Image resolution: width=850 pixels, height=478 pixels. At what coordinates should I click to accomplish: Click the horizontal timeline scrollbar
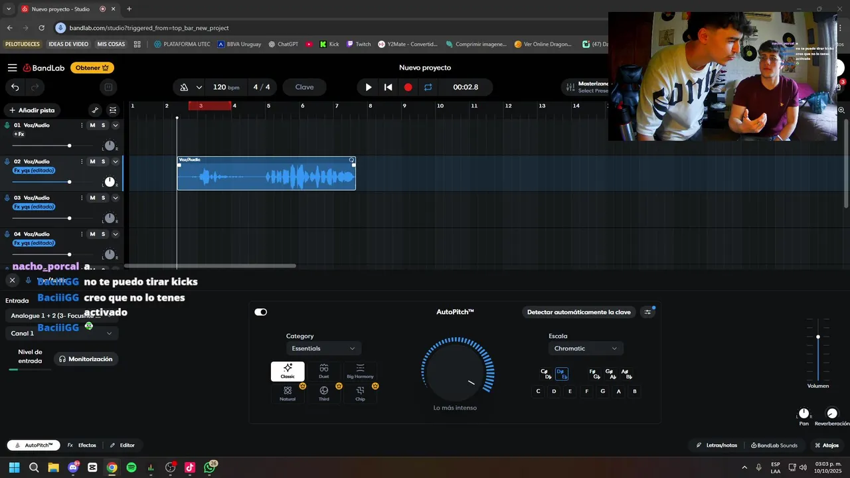point(211,266)
